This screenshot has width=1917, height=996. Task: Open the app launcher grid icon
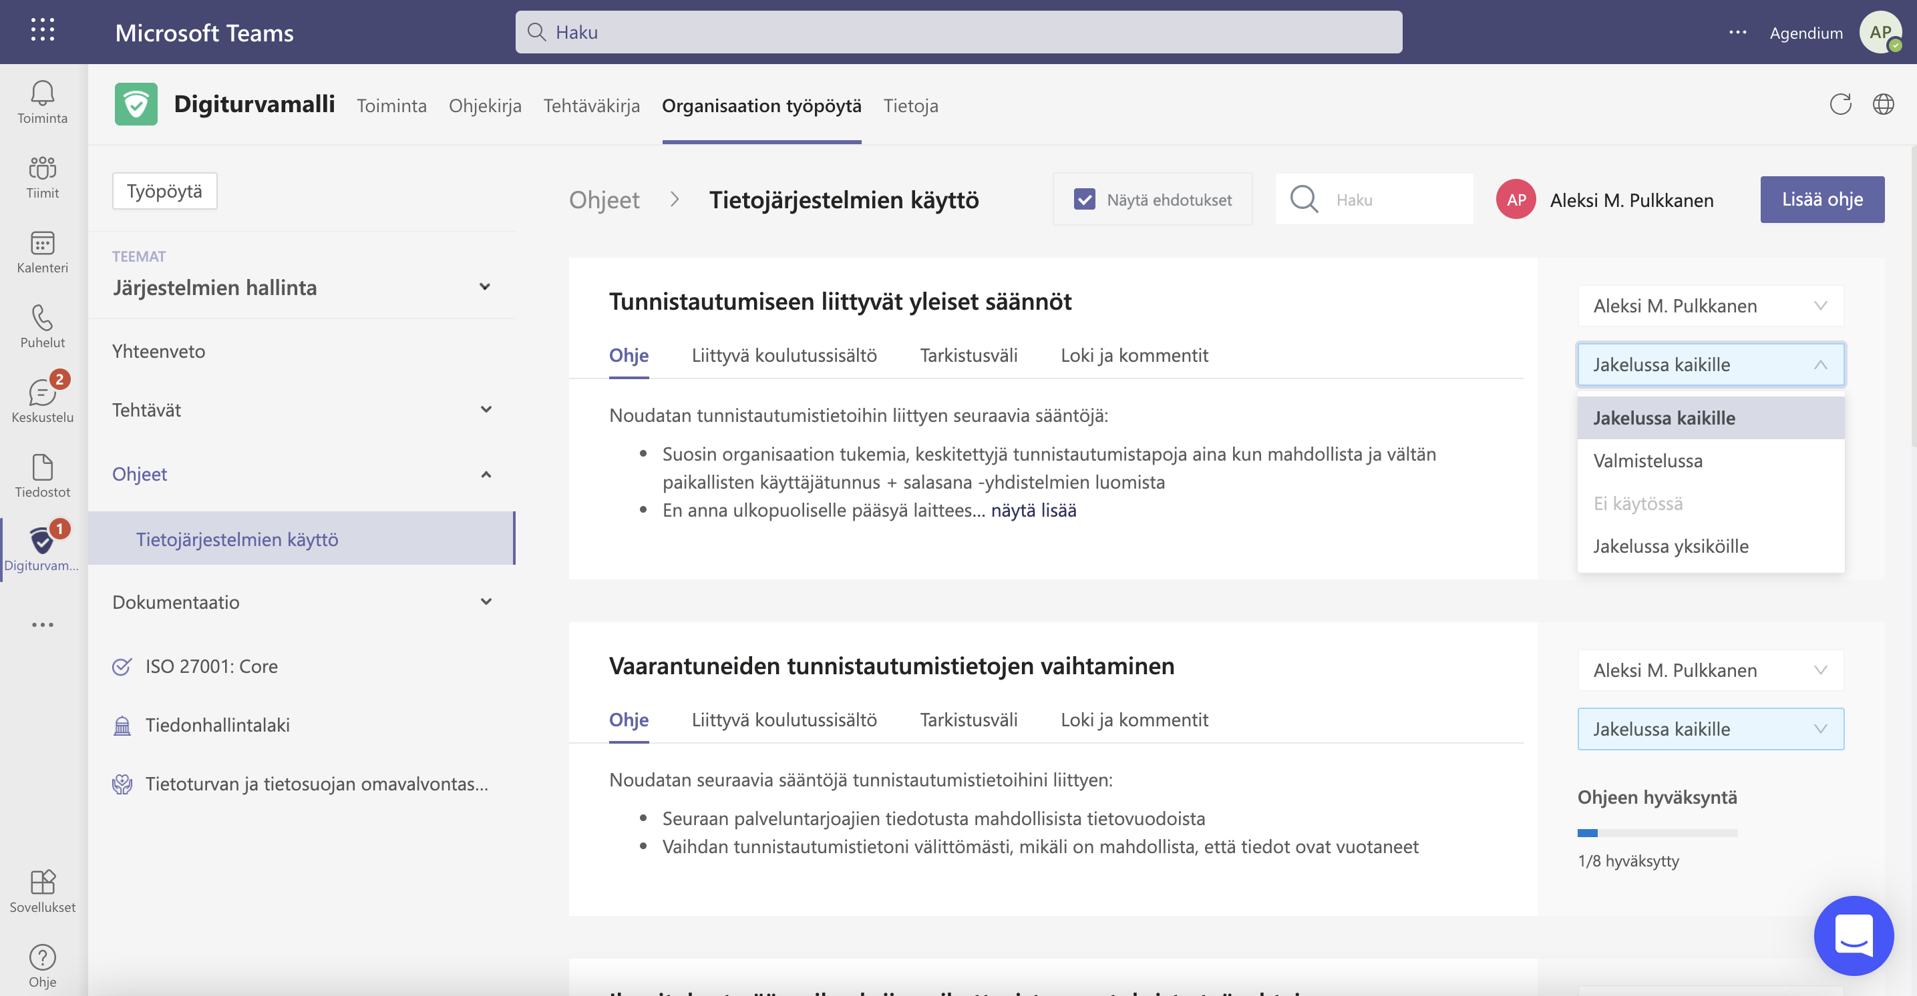[x=43, y=30]
